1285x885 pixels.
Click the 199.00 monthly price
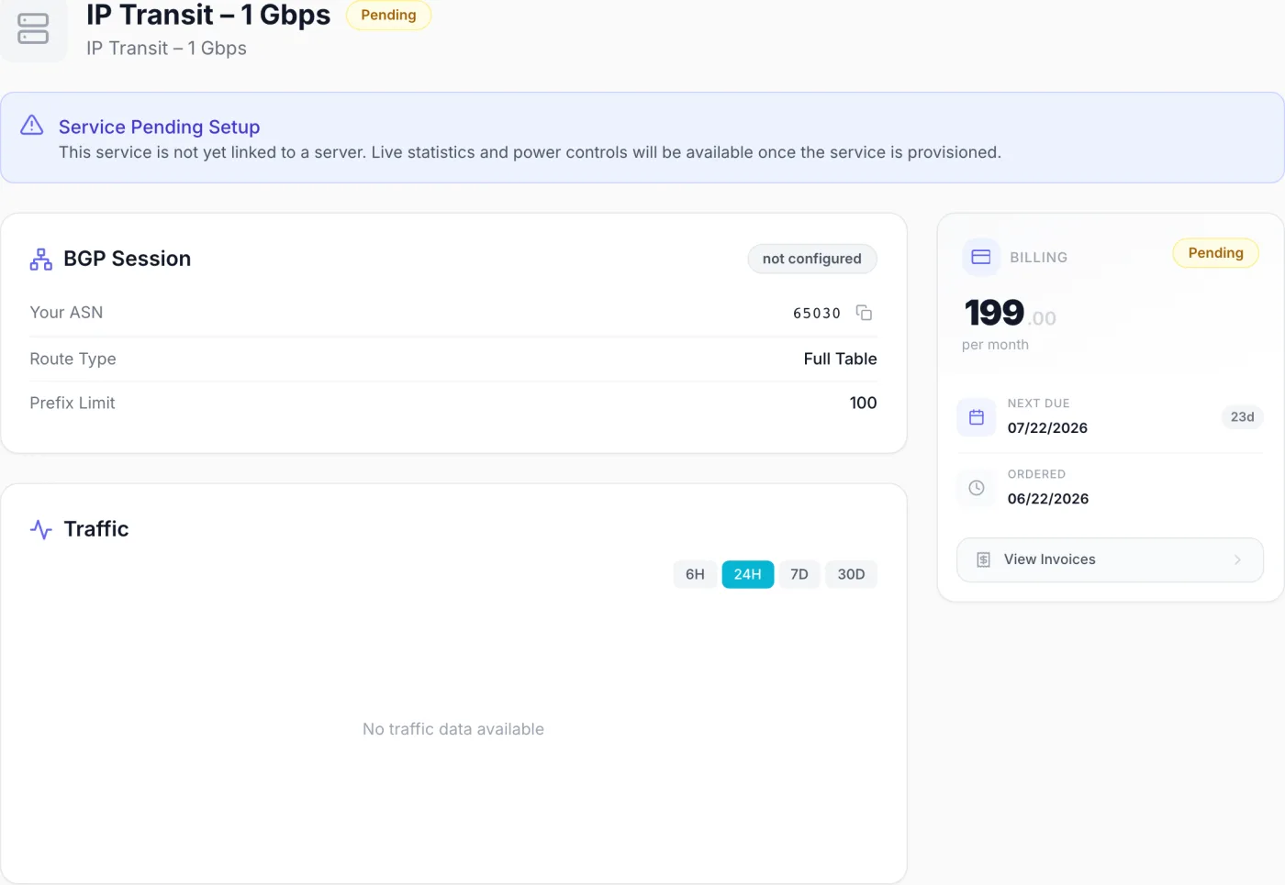coord(1011,314)
